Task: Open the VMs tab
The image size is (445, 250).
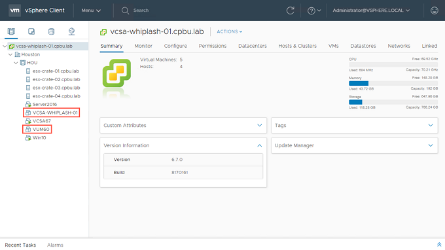Action: (x=334, y=46)
